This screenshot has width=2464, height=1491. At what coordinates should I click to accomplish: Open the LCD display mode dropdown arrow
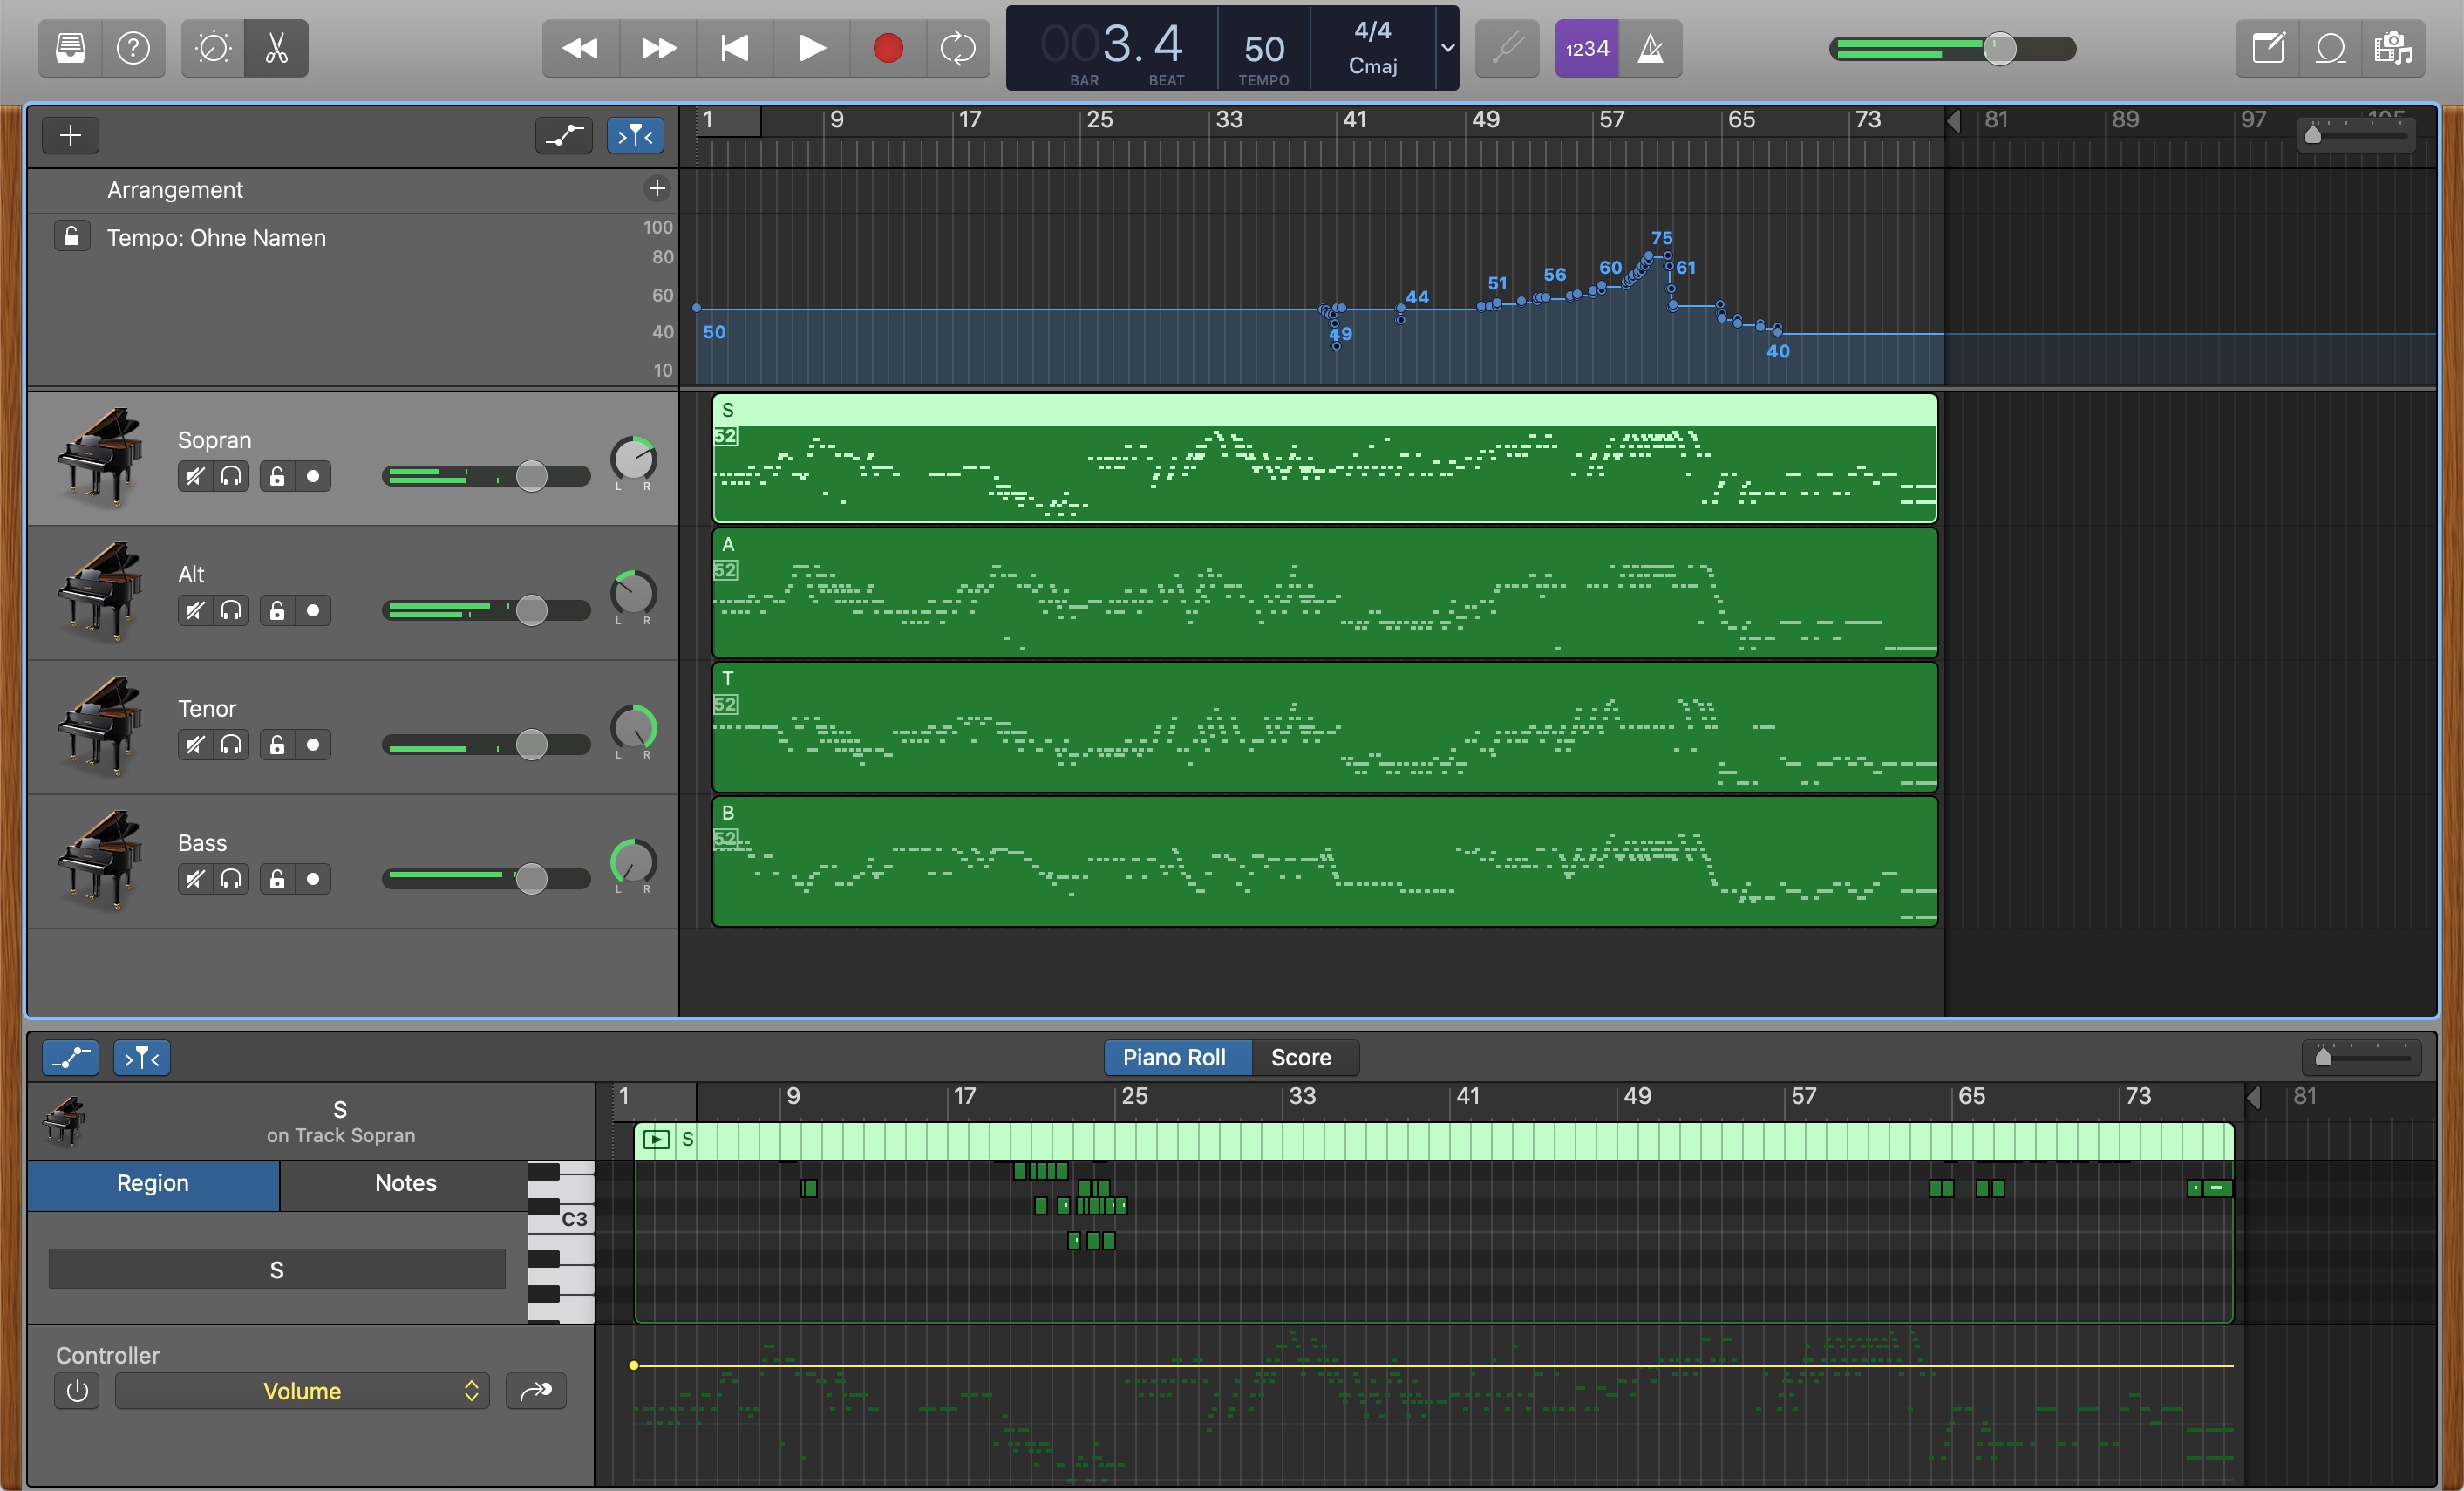click(1447, 48)
